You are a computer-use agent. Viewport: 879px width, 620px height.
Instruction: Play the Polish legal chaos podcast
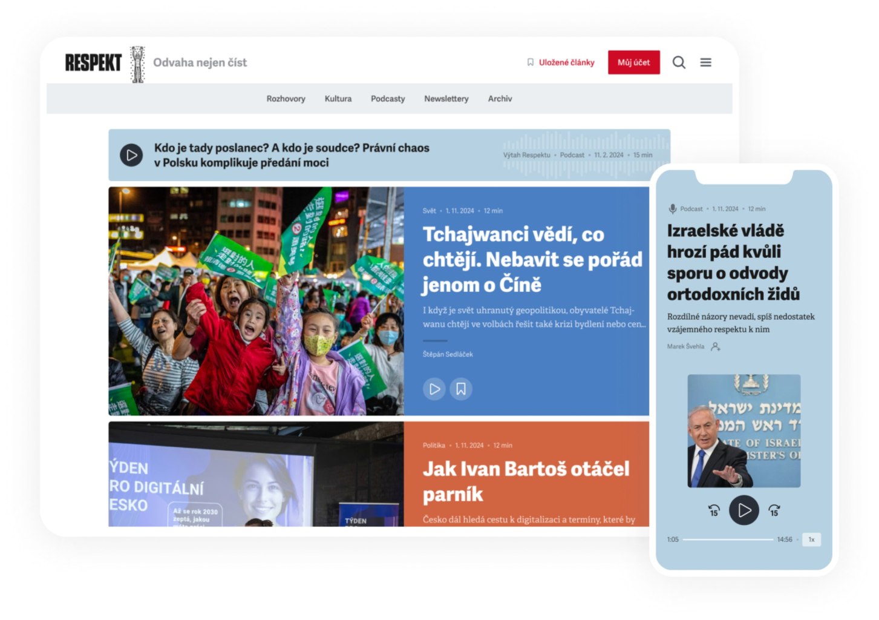click(x=131, y=155)
